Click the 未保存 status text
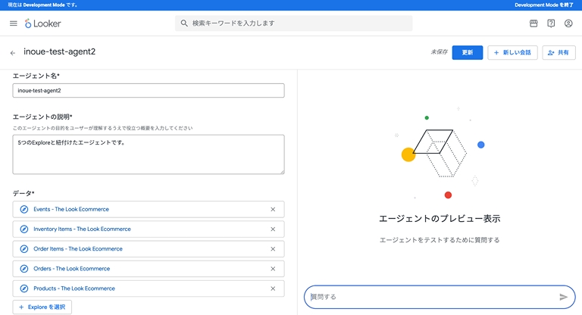Screen dimensions: 582x315 (x=439, y=52)
